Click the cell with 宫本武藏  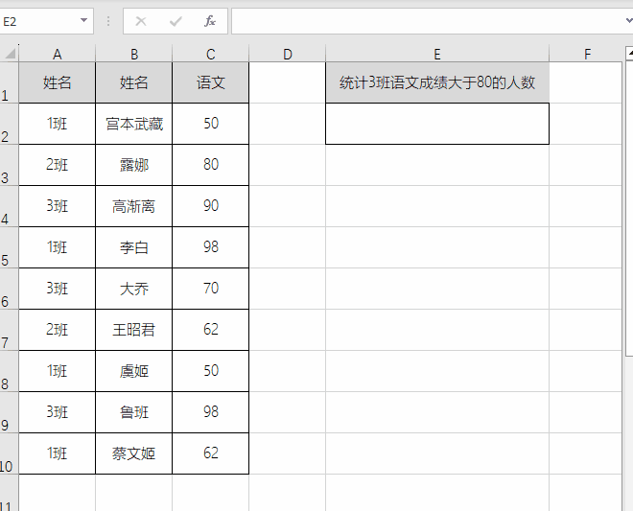tap(133, 124)
